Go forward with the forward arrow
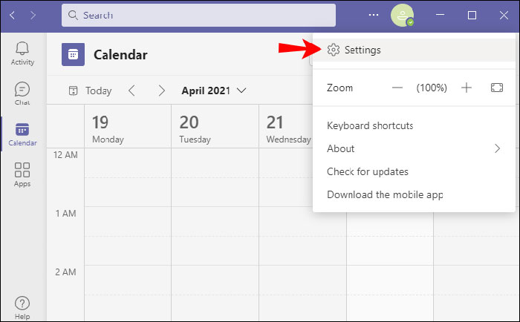The image size is (520, 322). point(33,15)
